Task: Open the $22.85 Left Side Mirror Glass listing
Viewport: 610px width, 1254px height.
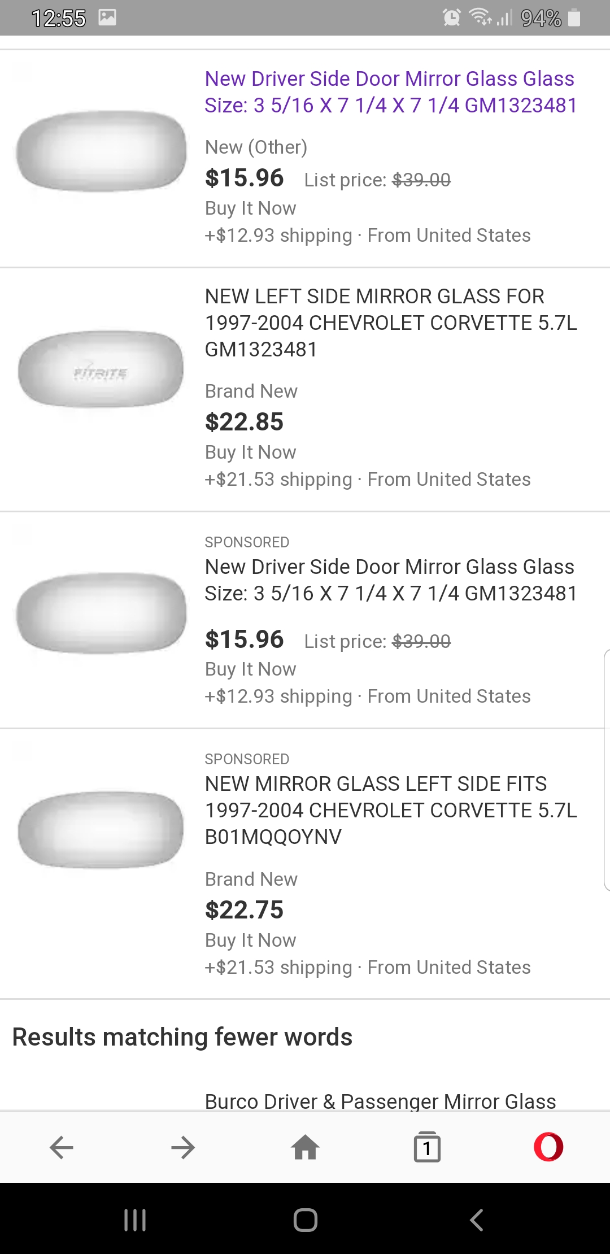Action: 390,323
